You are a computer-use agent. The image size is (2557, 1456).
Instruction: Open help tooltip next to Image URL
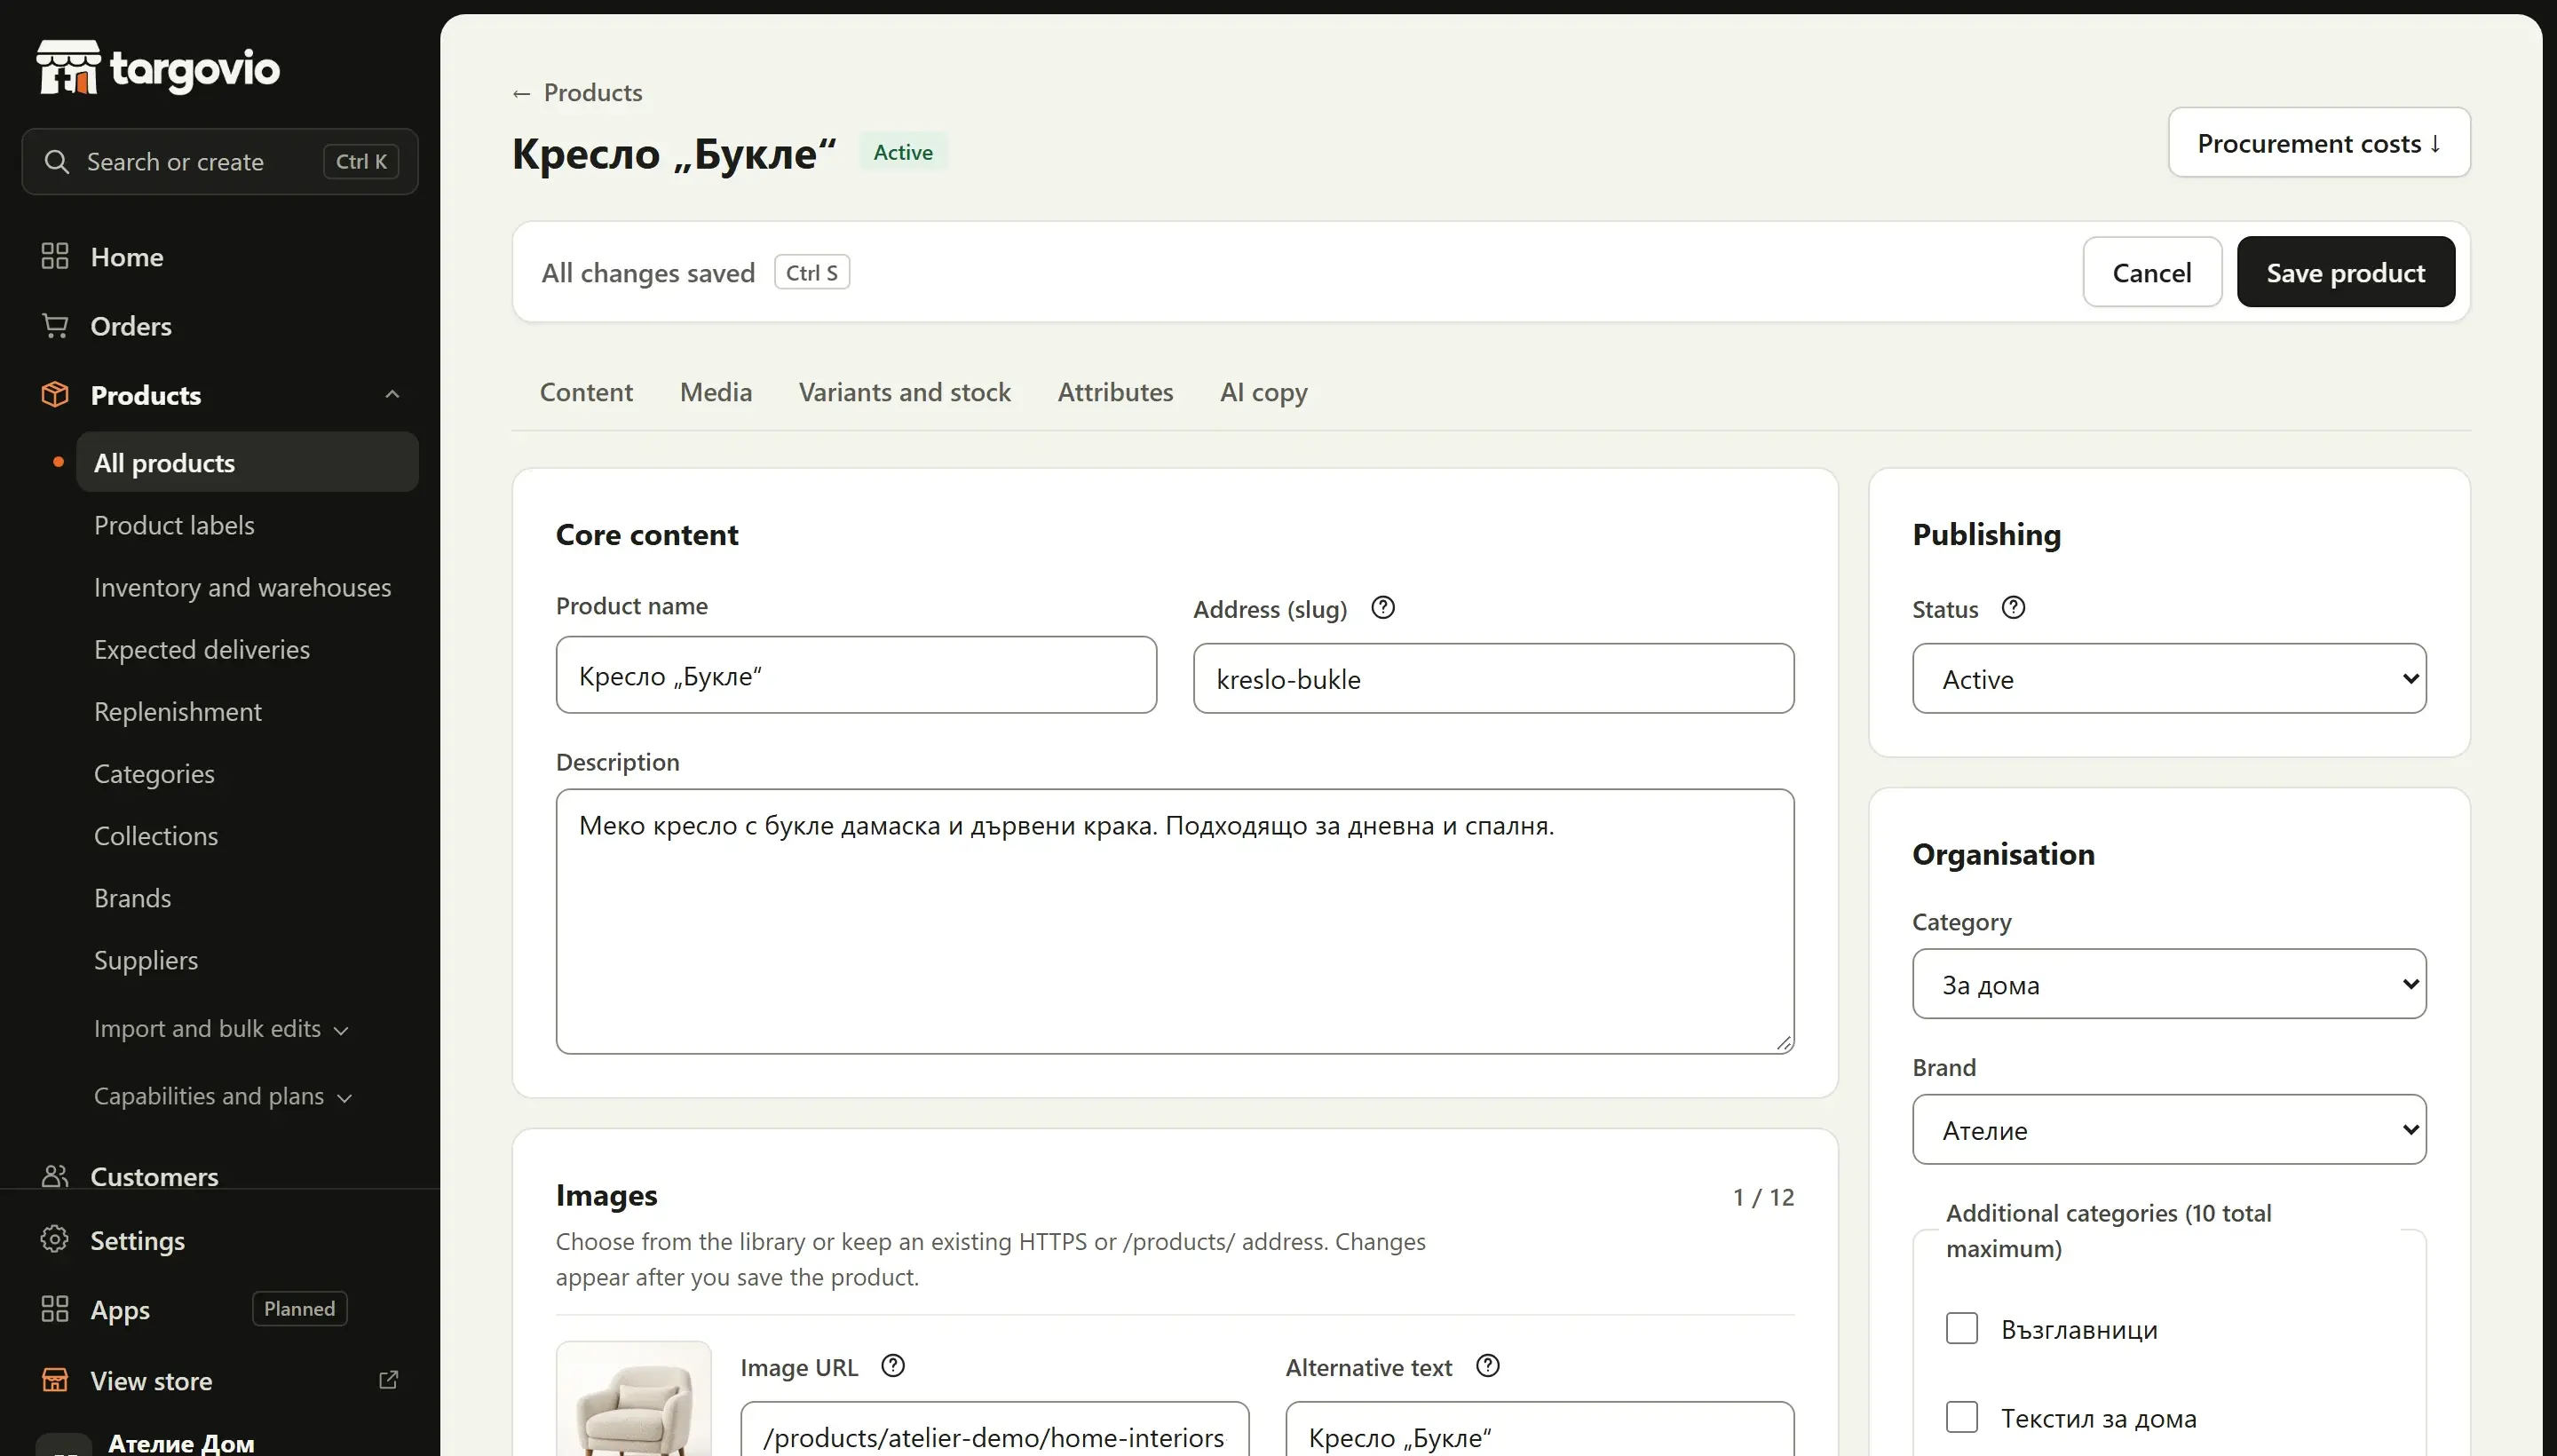click(x=893, y=1365)
